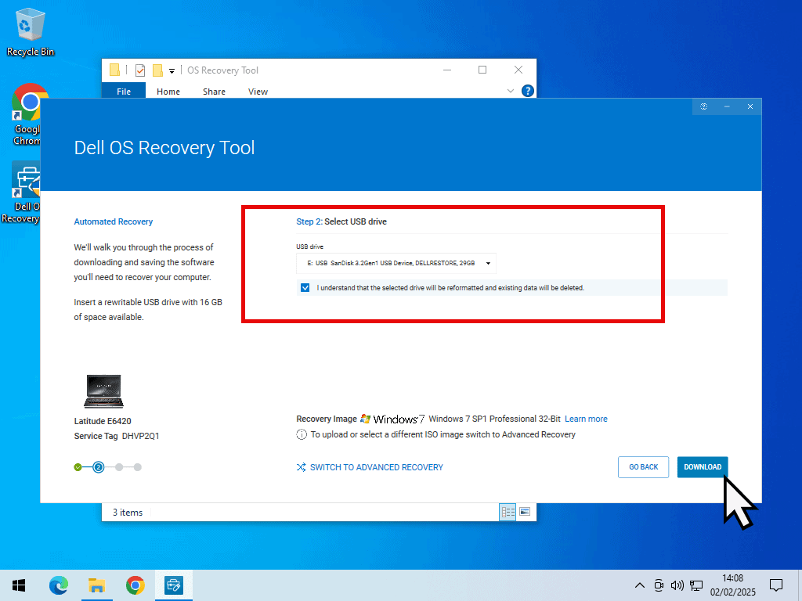Open the USB drive selection dropdown
This screenshot has width=802, height=601.
click(396, 264)
